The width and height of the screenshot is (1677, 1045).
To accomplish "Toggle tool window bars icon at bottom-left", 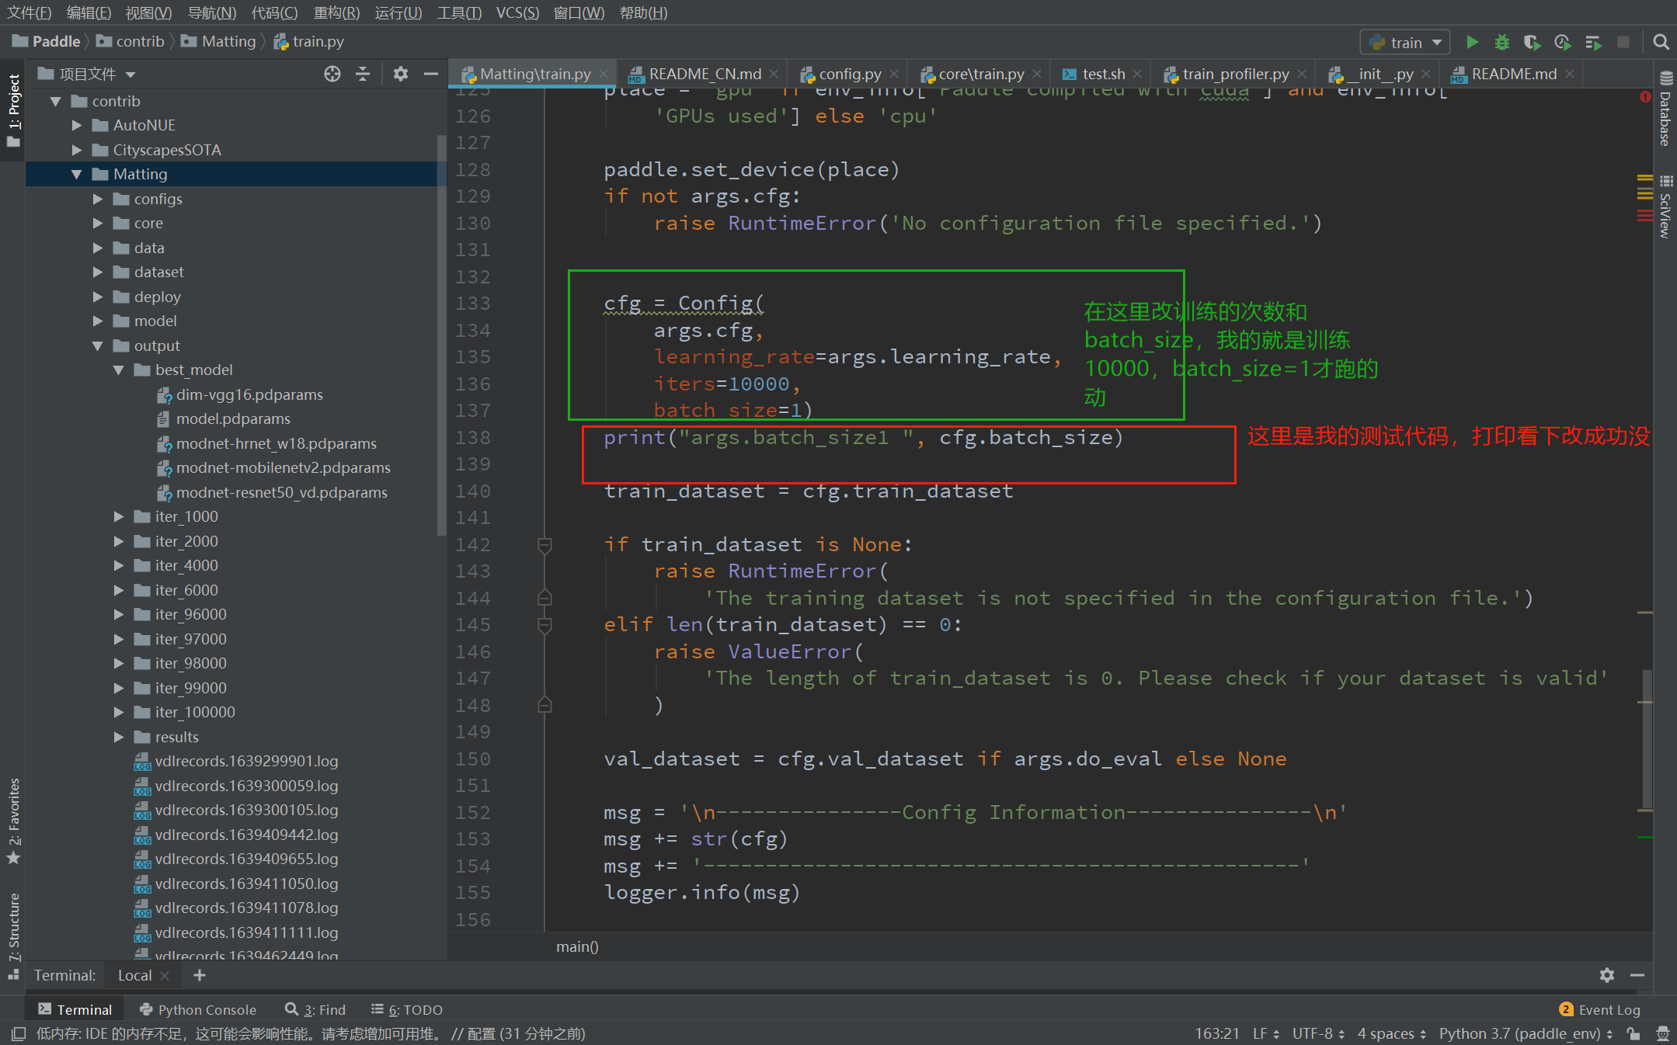I will pos(19,1033).
